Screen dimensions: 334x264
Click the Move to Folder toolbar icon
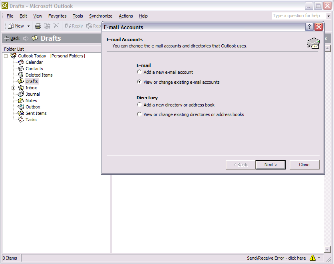(47, 26)
